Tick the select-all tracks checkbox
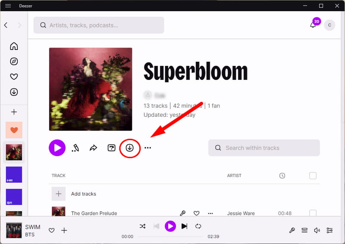345x244 pixels. tap(313, 175)
